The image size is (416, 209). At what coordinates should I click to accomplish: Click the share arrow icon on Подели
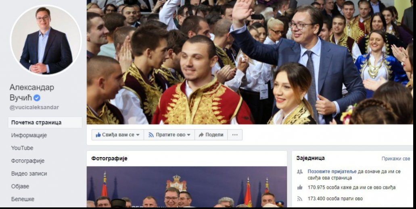[201, 135]
